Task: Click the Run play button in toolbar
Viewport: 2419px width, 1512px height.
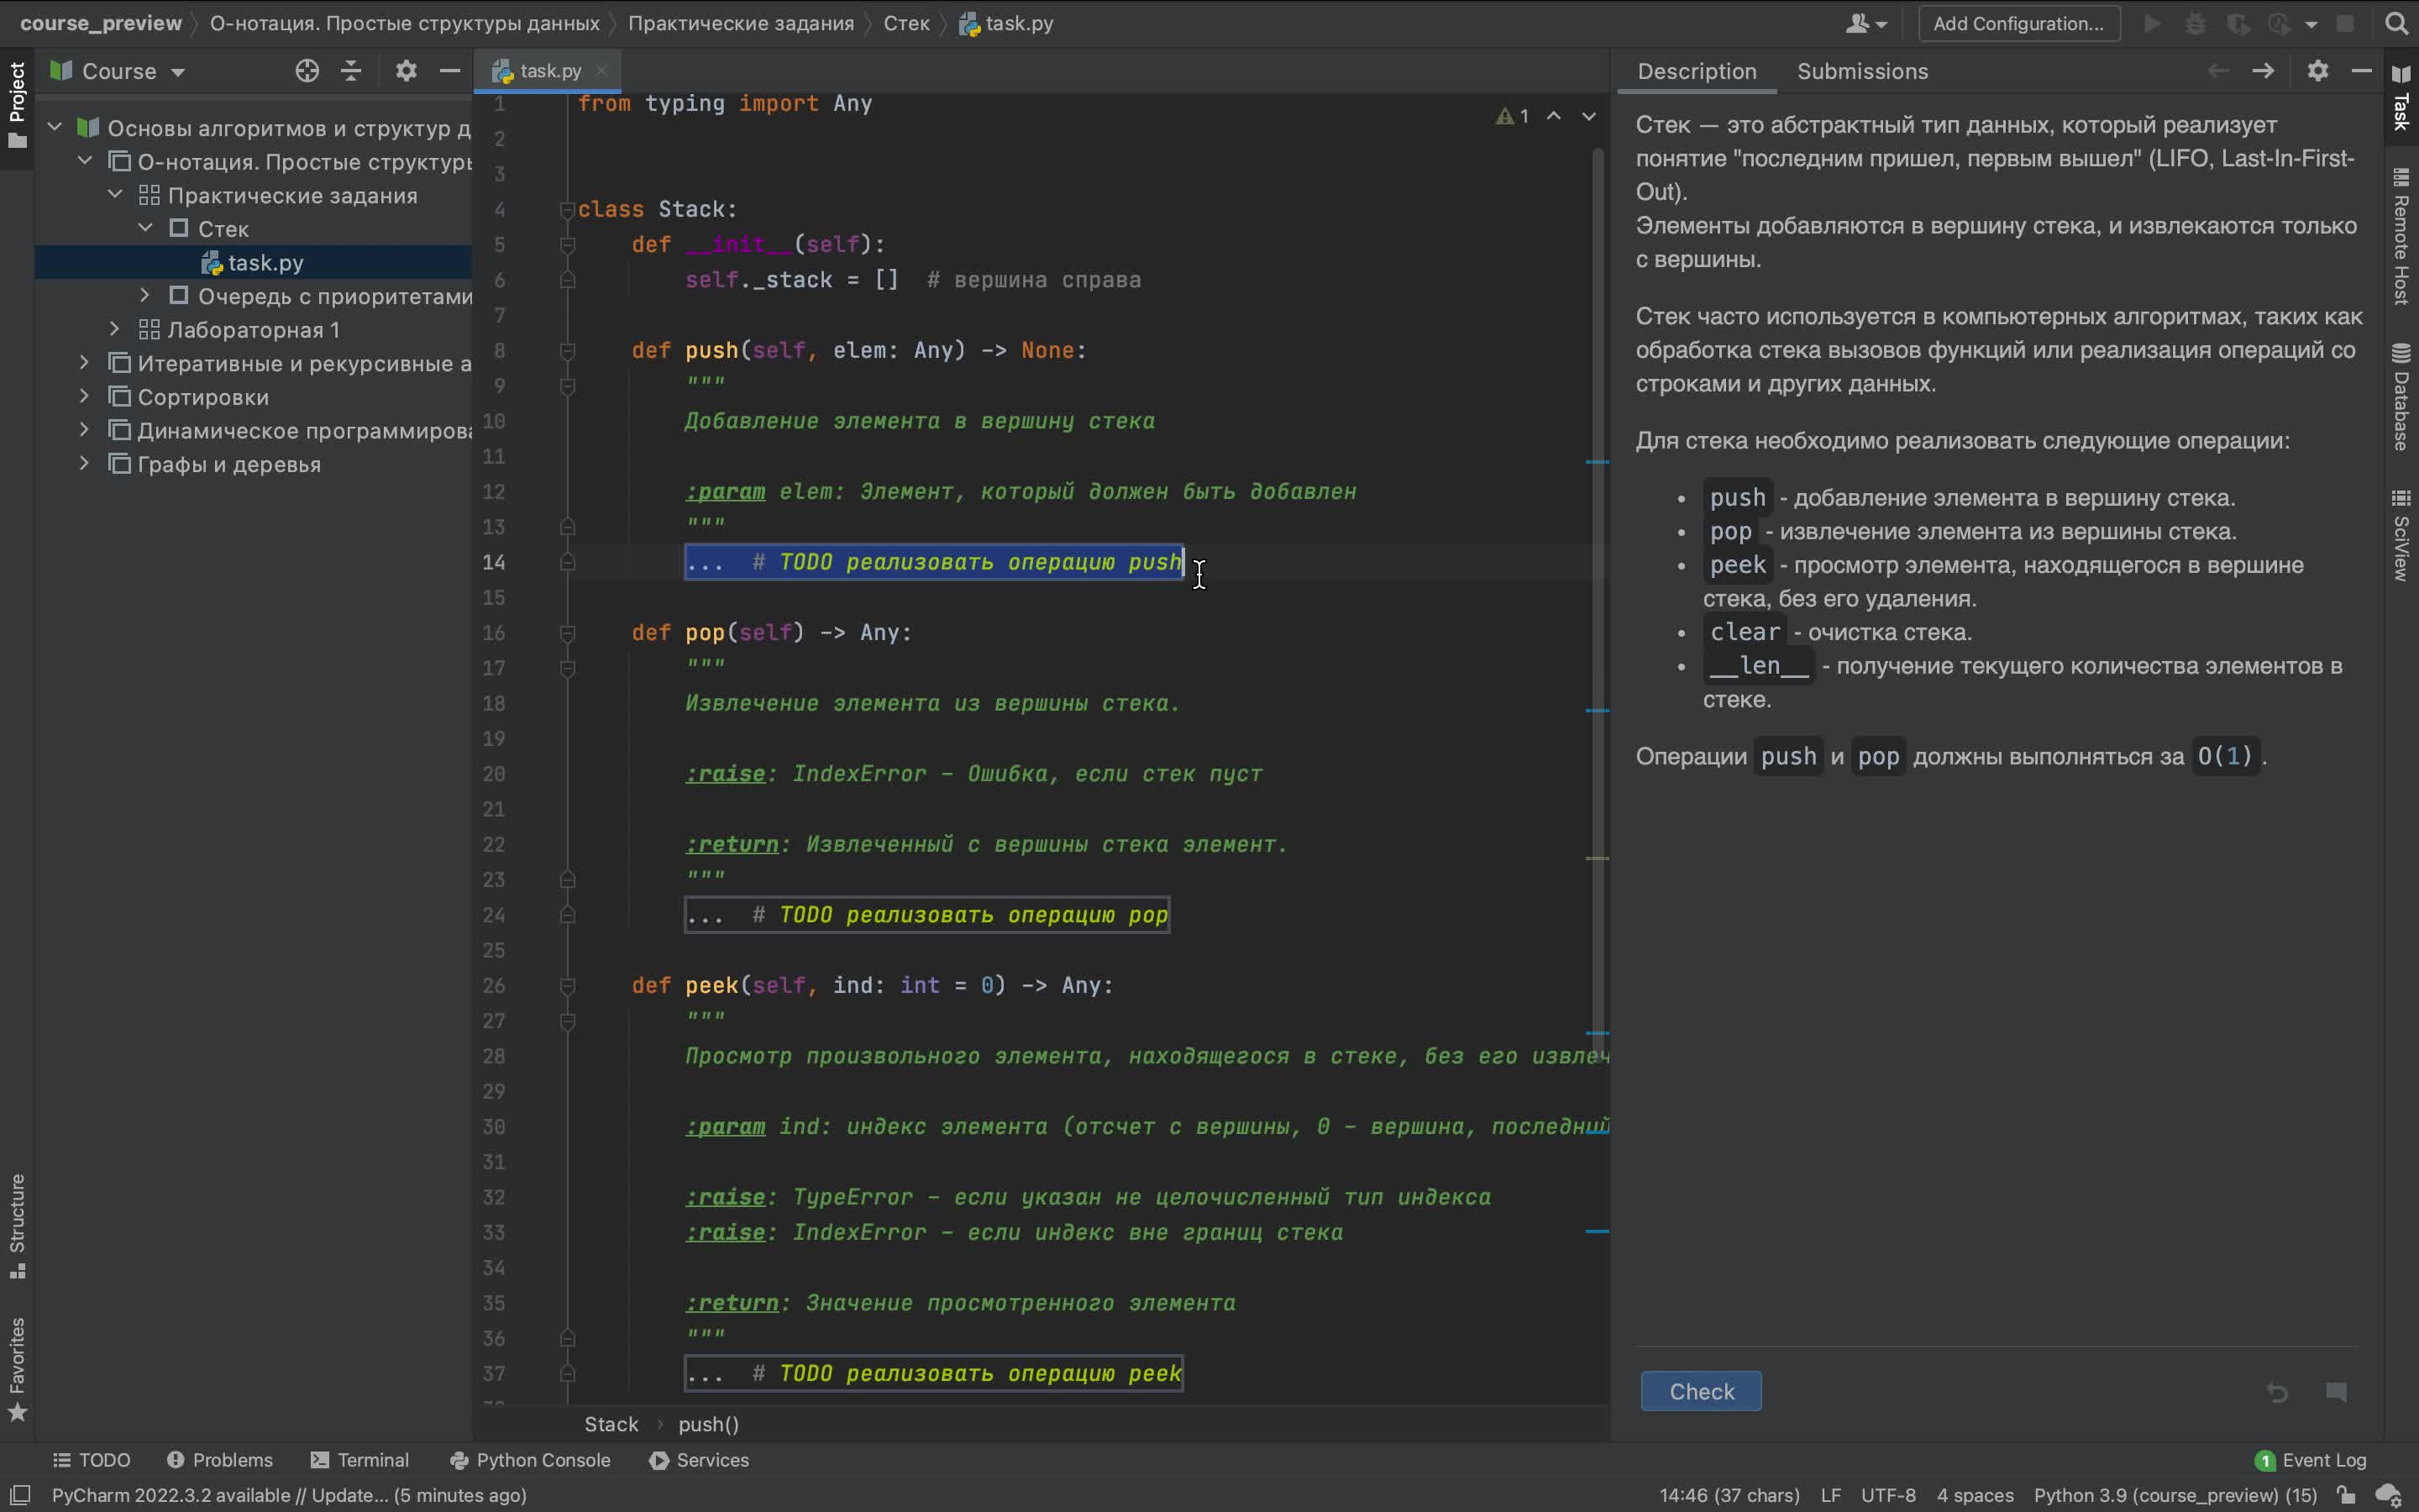Action: pos(2152,23)
